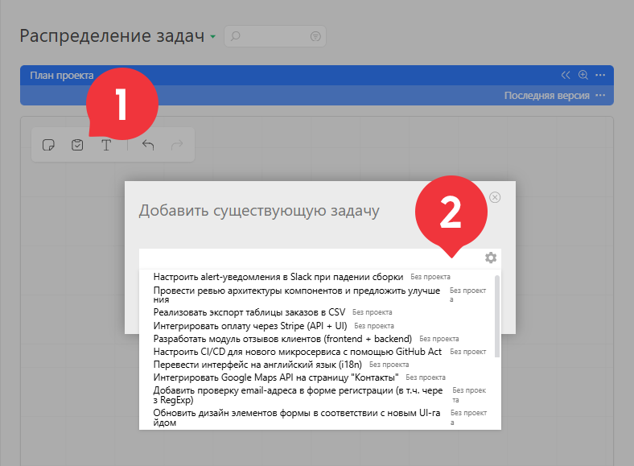Click the task list scrollbar
The height and width of the screenshot is (466, 634).
click(497, 316)
